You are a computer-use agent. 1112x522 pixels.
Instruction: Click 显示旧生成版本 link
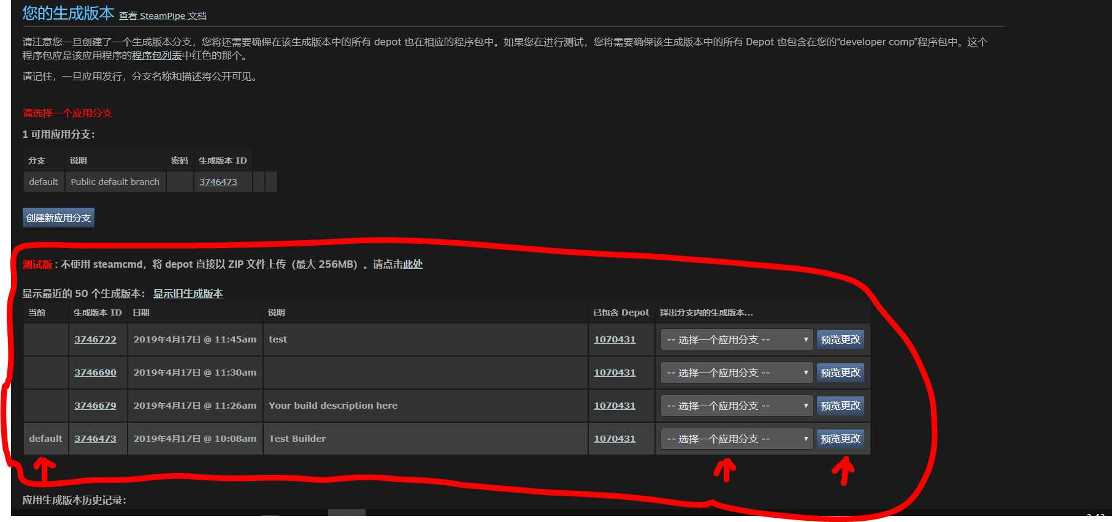pos(188,293)
